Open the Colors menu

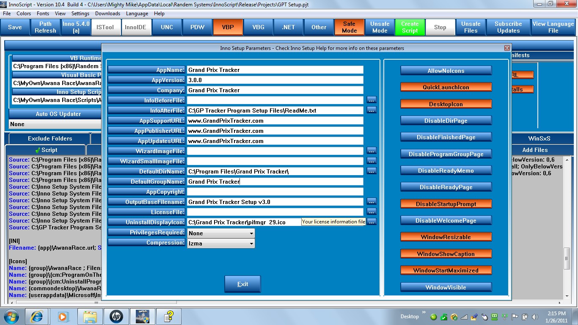click(x=24, y=14)
